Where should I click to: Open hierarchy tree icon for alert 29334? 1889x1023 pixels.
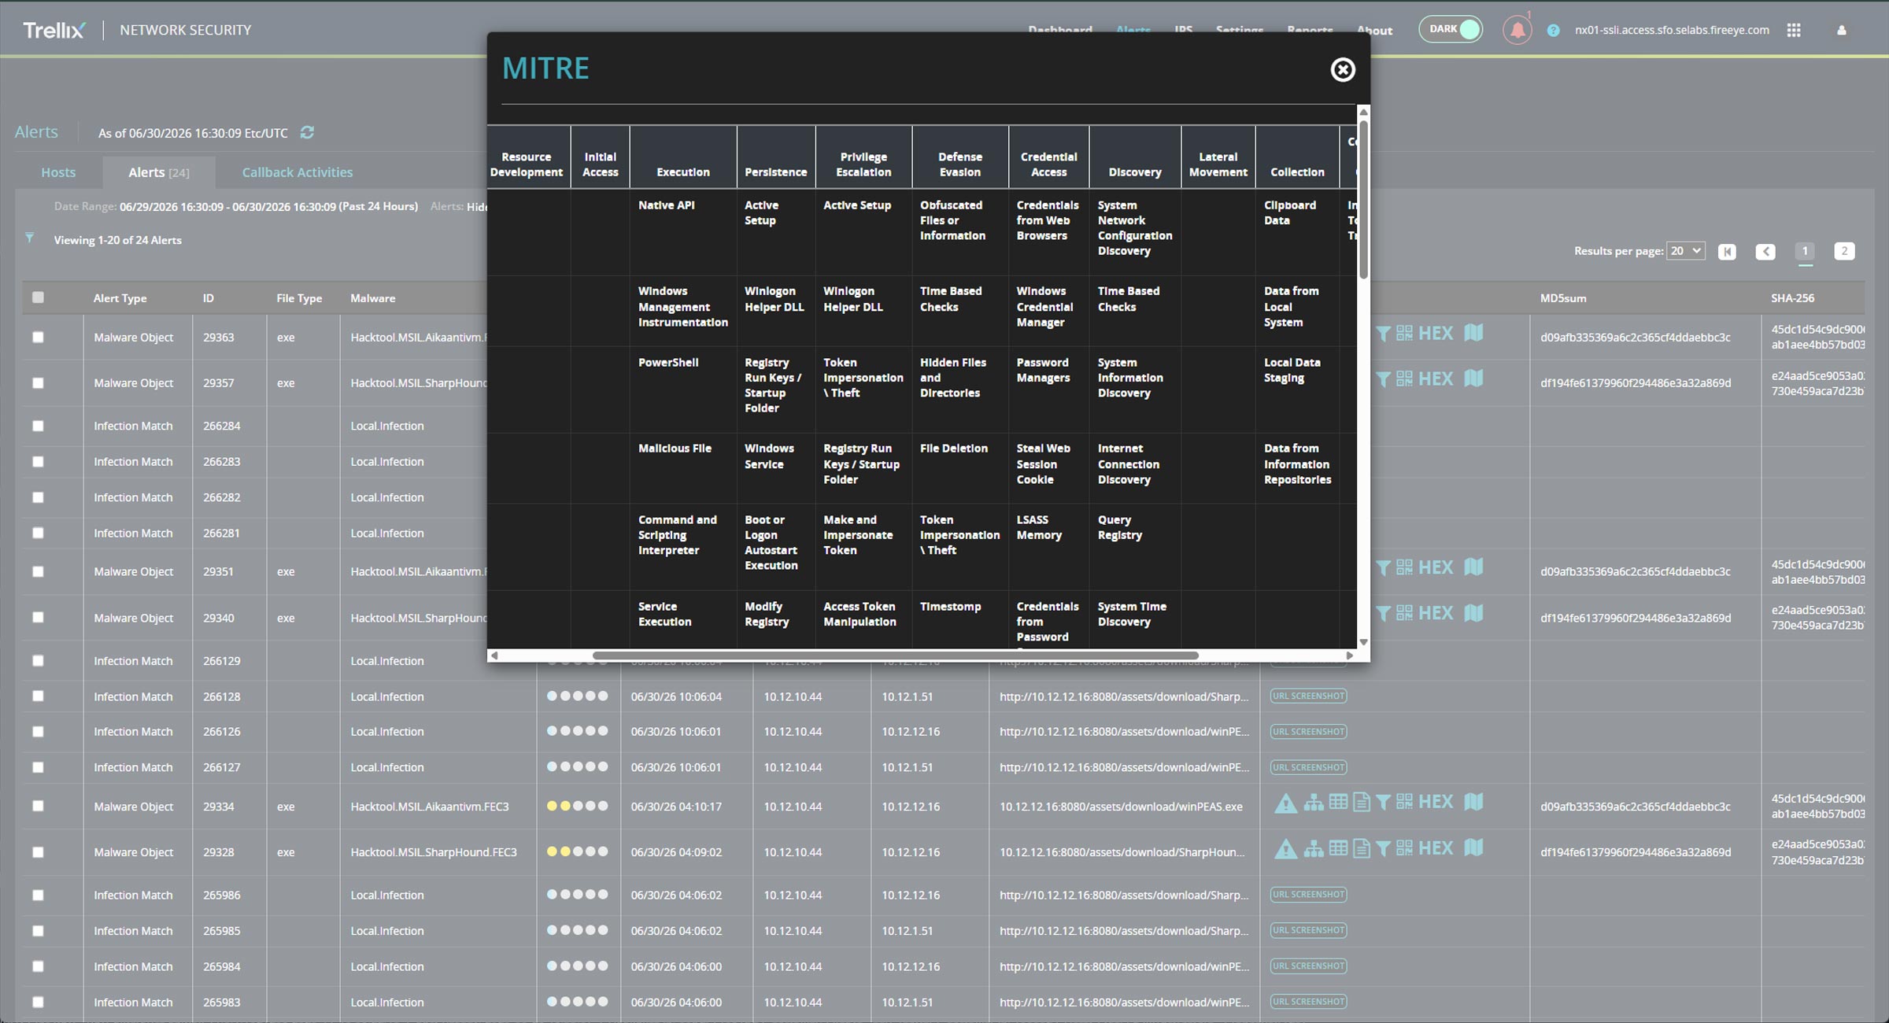(x=1313, y=803)
